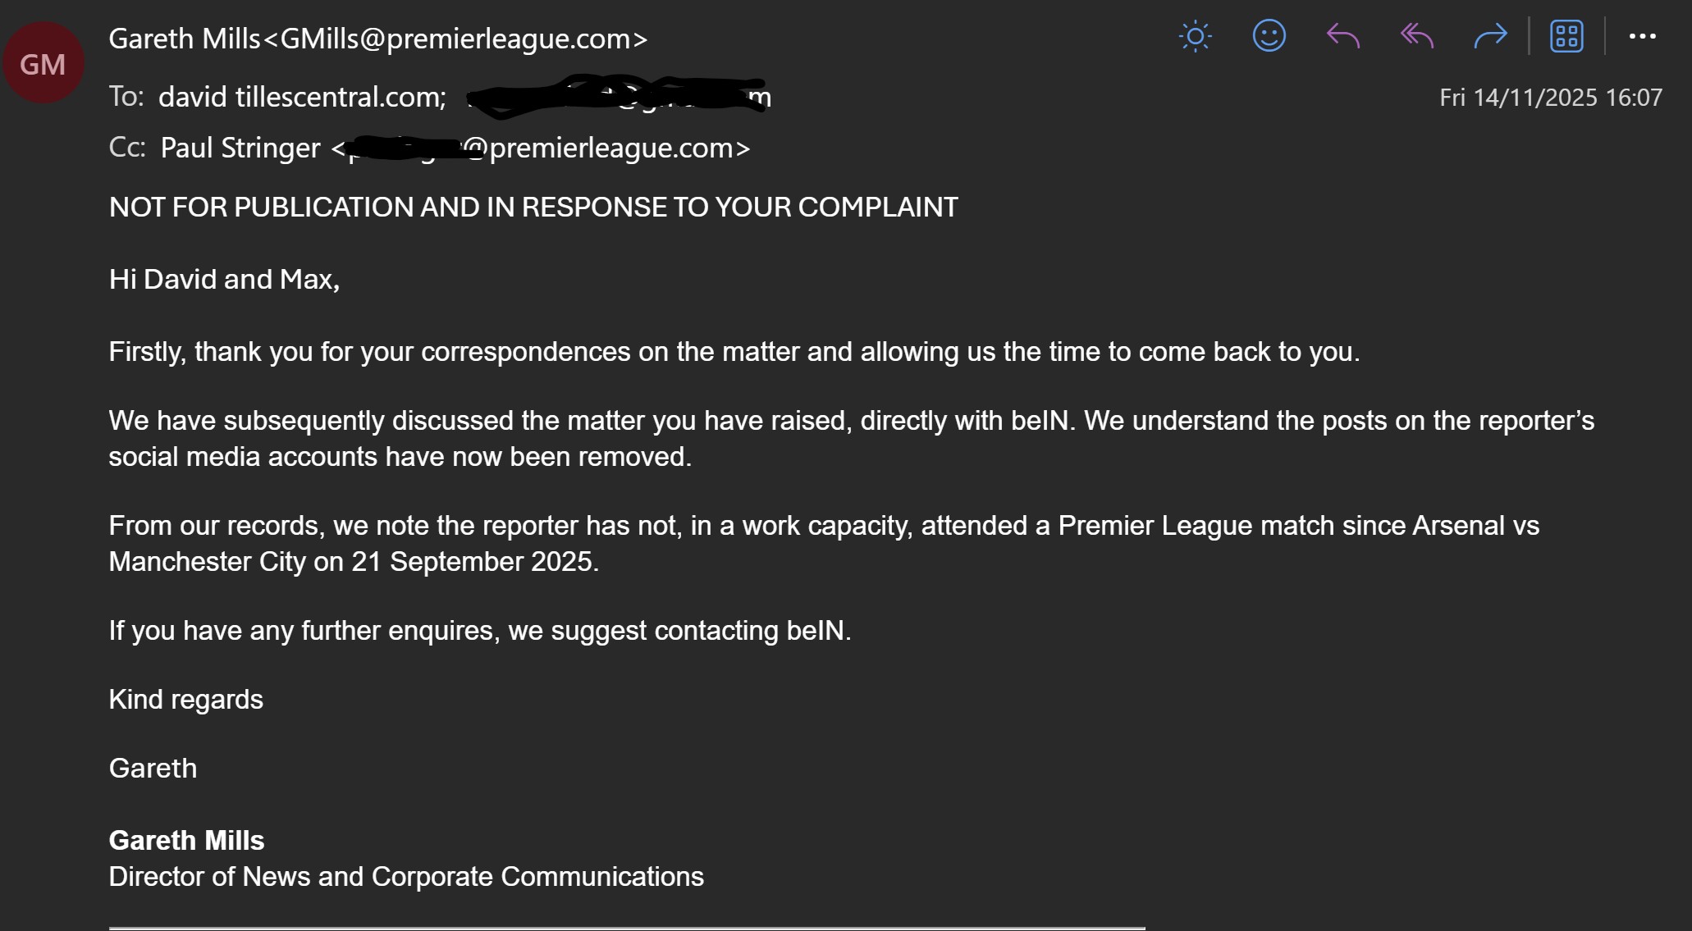The height and width of the screenshot is (931, 1692).
Task: Open the Apps grid icon
Action: point(1566,37)
